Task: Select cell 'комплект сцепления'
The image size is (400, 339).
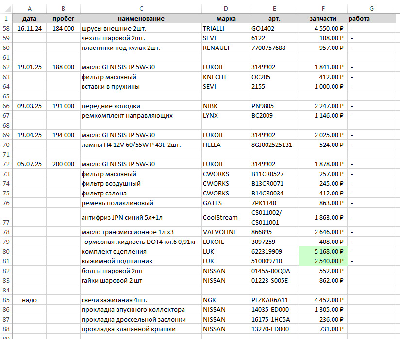Action: tap(141, 251)
